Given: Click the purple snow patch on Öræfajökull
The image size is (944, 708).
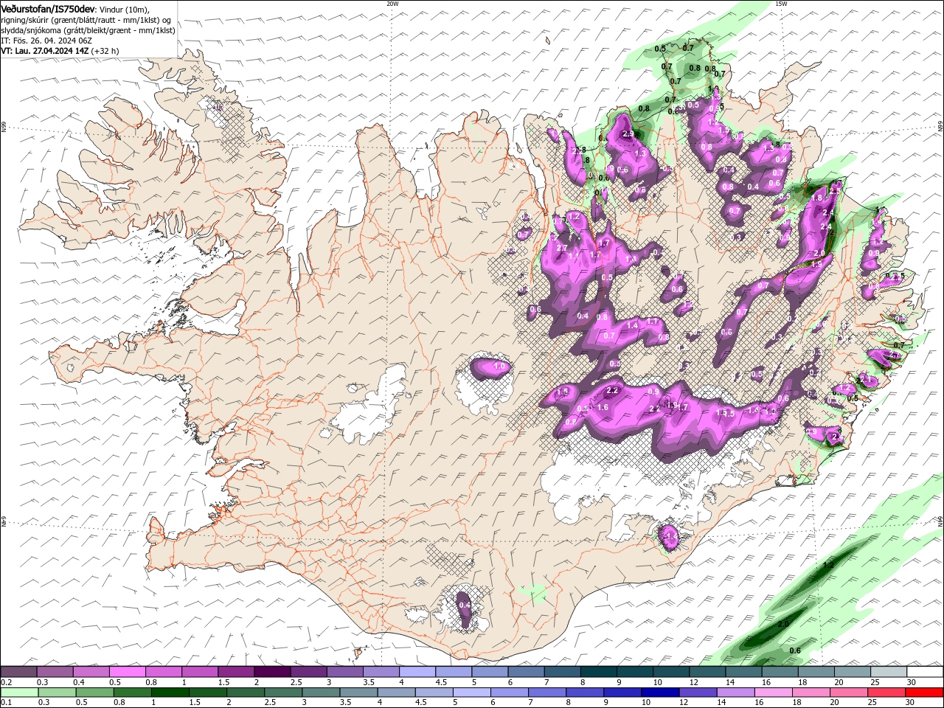Looking at the screenshot, I should click(x=669, y=536).
